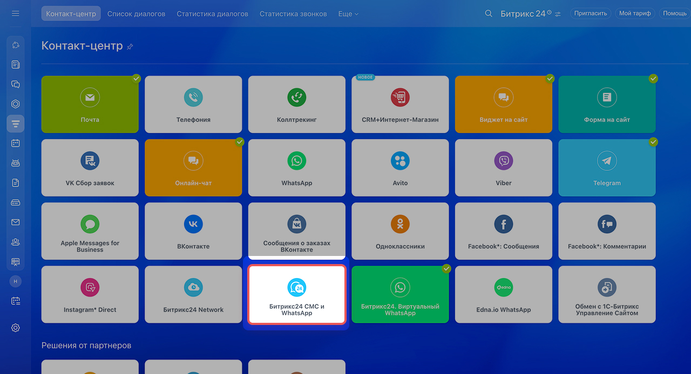Switch to Статистика звонков tab
Screen dimensions: 691x374
click(293, 13)
